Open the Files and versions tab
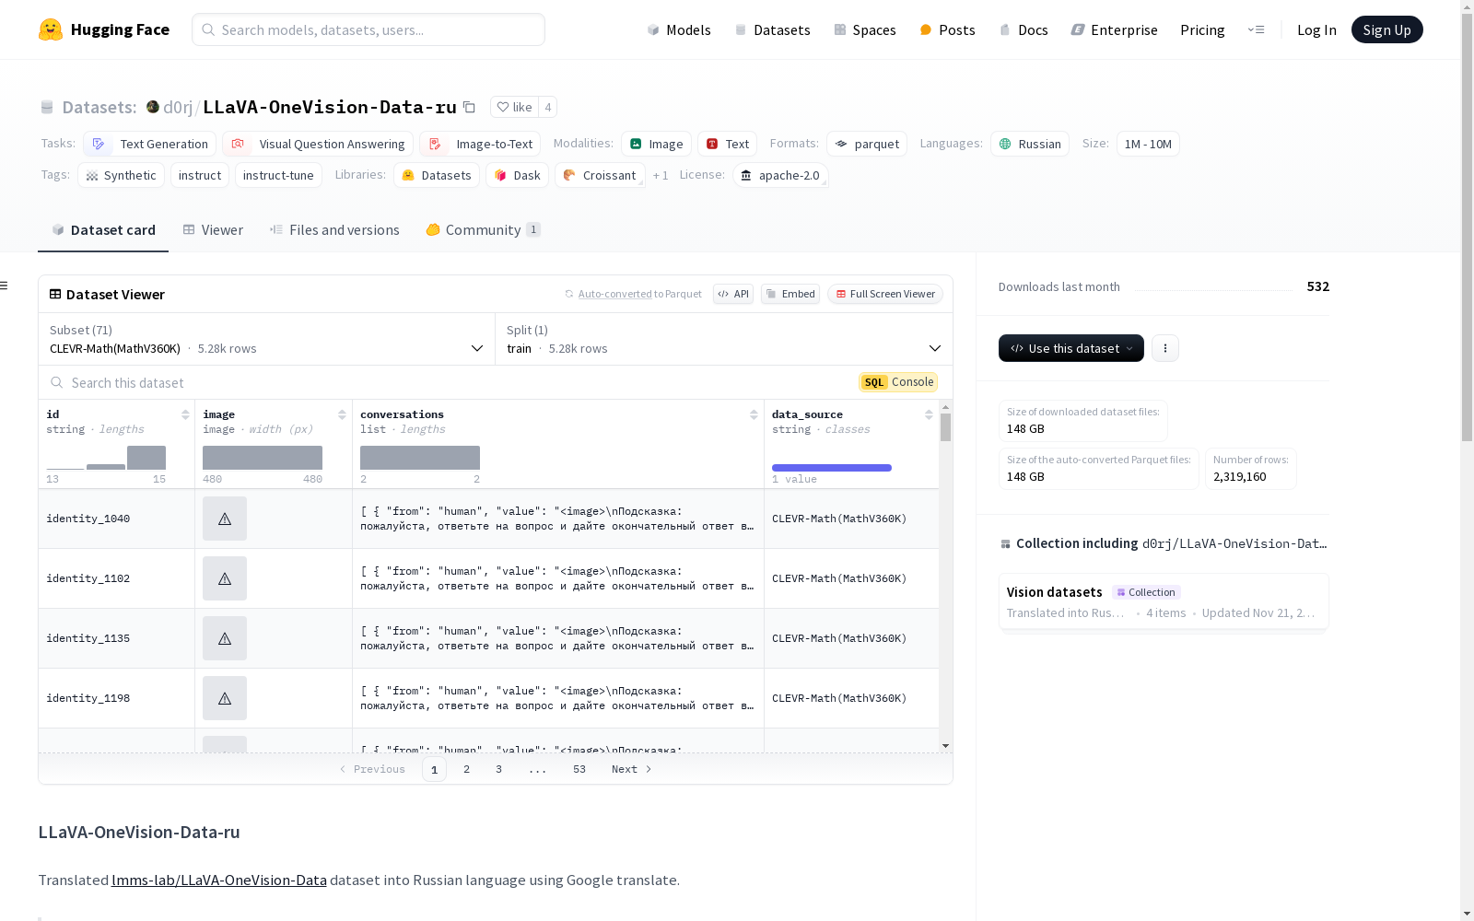Image resolution: width=1474 pixels, height=921 pixels. (334, 230)
